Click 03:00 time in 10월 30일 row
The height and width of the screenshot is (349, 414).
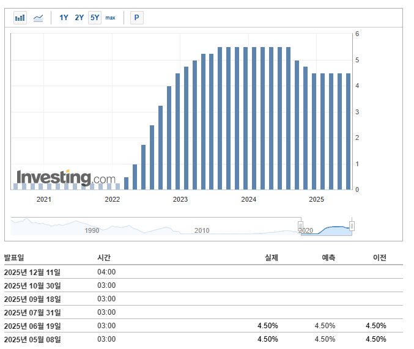(x=106, y=285)
